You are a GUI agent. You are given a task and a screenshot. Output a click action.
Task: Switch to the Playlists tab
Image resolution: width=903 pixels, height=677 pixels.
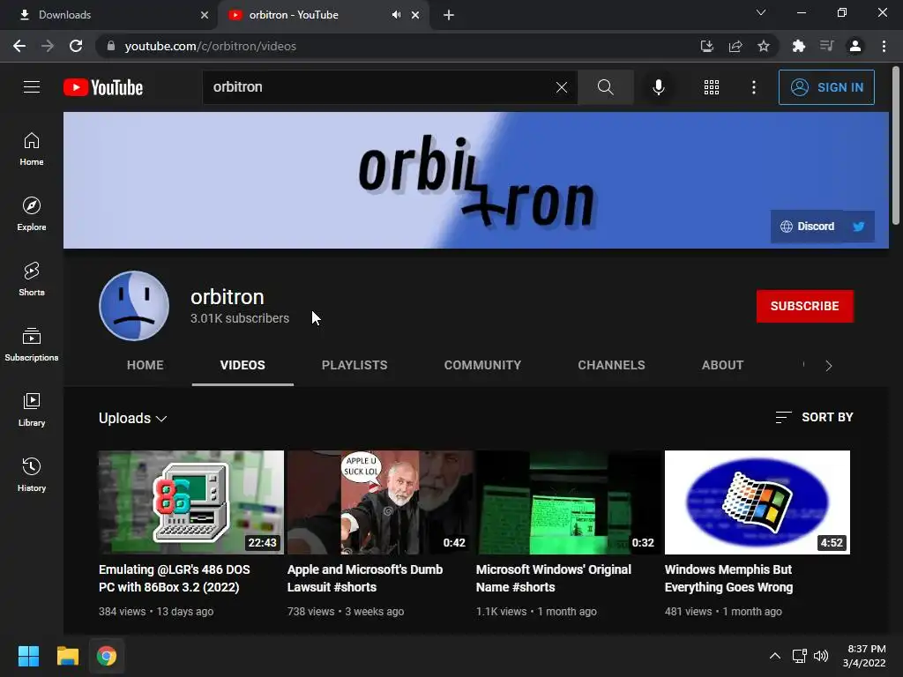click(354, 365)
